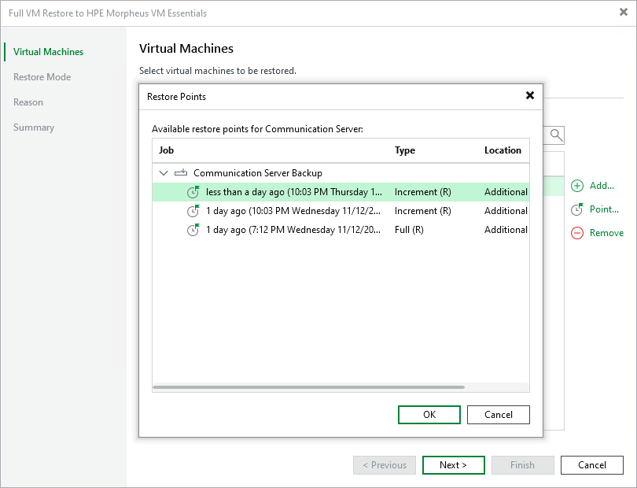The image size is (637, 488).
Task: Click restore point icon for 10:03 PM Wednesday
Action: (x=193, y=211)
